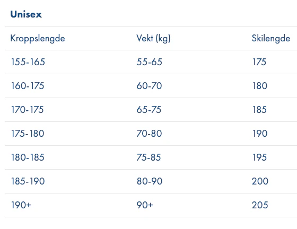297x229 pixels.
Task: Click weight cell 90+
Action: tap(145, 205)
